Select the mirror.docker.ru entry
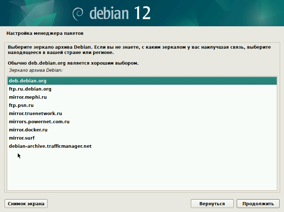 click(x=142, y=130)
